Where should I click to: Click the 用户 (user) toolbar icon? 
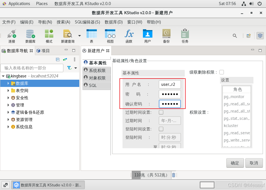pyautogui.click(x=148, y=36)
